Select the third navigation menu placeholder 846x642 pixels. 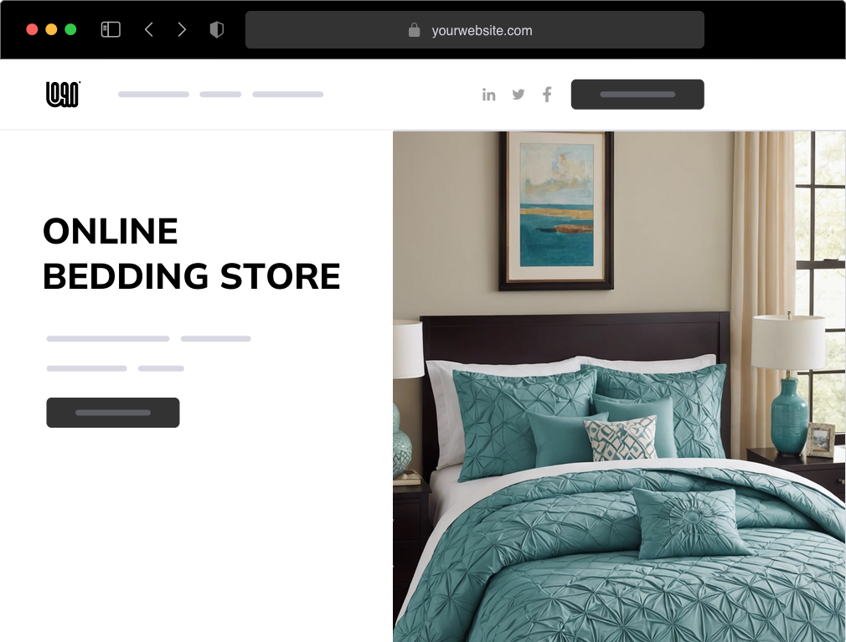click(x=287, y=95)
